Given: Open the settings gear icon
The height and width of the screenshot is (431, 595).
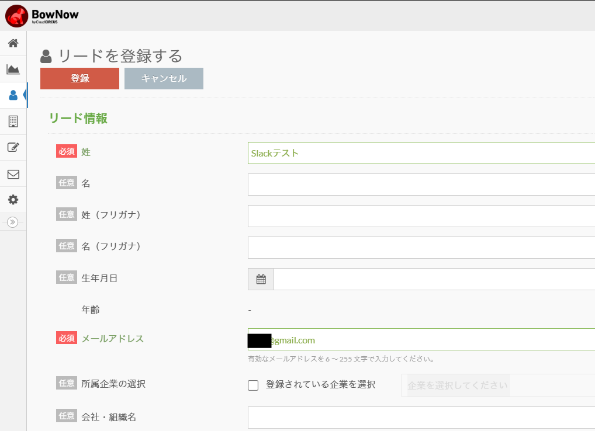Looking at the screenshot, I should (x=13, y=200).
